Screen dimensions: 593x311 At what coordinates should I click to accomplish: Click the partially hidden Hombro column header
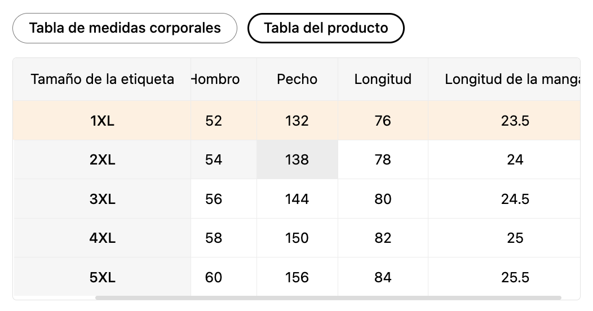pyautogui.click(x=217, y=79)
